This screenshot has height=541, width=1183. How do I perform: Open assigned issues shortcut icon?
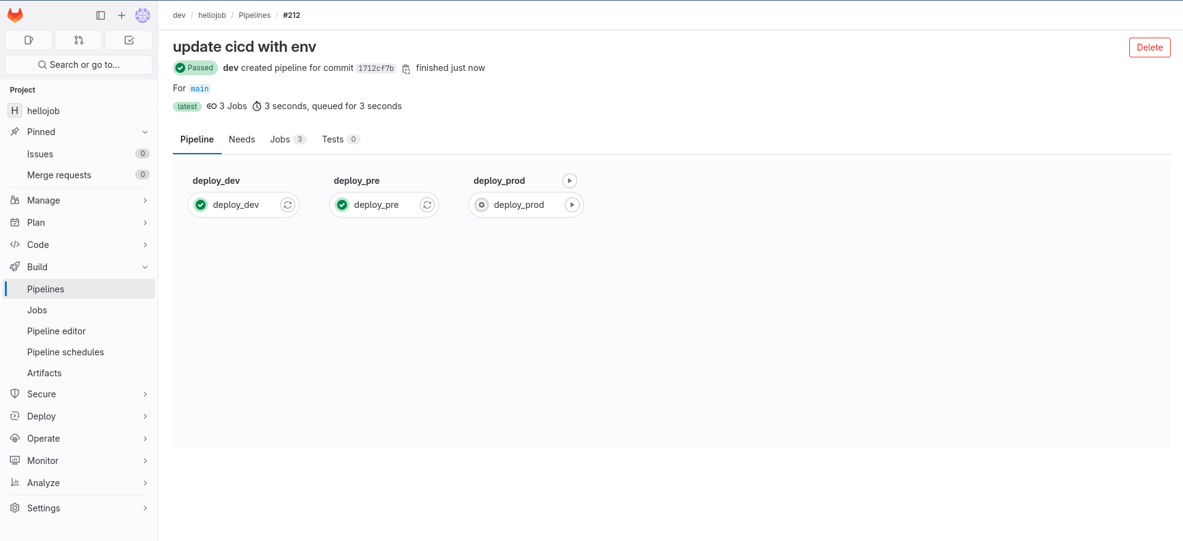coord(28,40)
